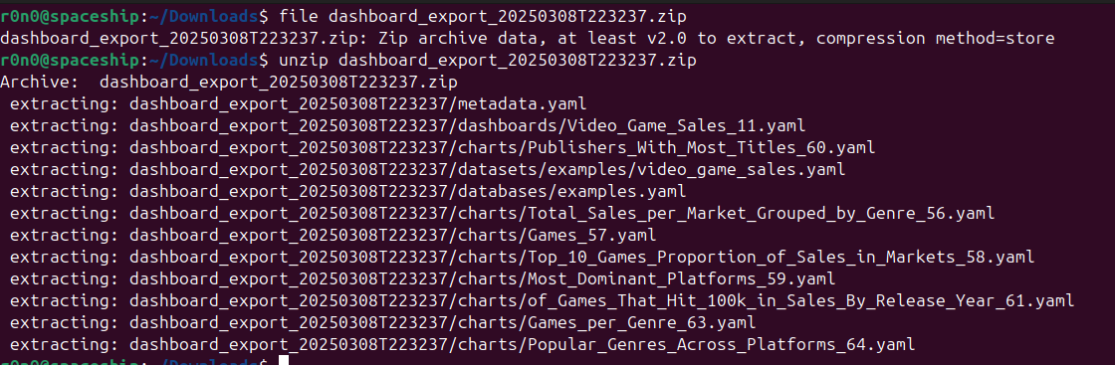This screenshot has width=1115, height=365.
Task: Click the r0n0@spaceship prompt on first line
Action: (70, 16)
